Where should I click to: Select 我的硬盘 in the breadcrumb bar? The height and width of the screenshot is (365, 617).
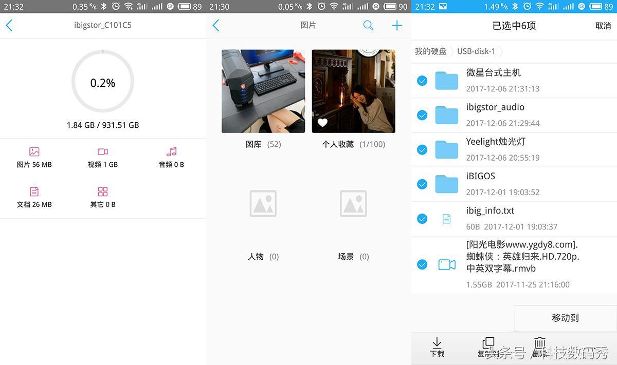click(432, 51)
